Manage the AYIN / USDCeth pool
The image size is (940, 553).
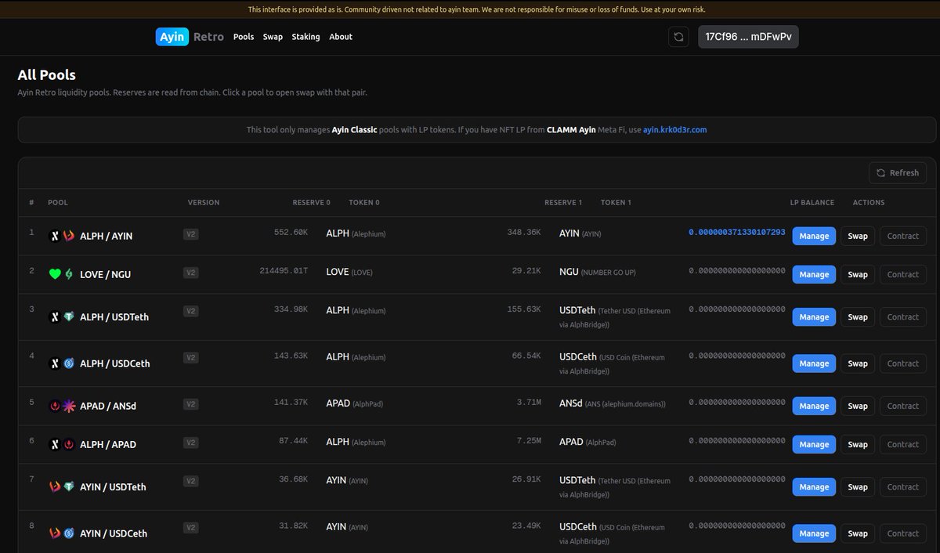(814, 533)
